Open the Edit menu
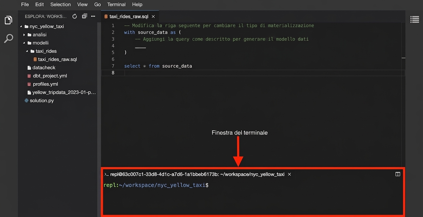 click(40, 4)
